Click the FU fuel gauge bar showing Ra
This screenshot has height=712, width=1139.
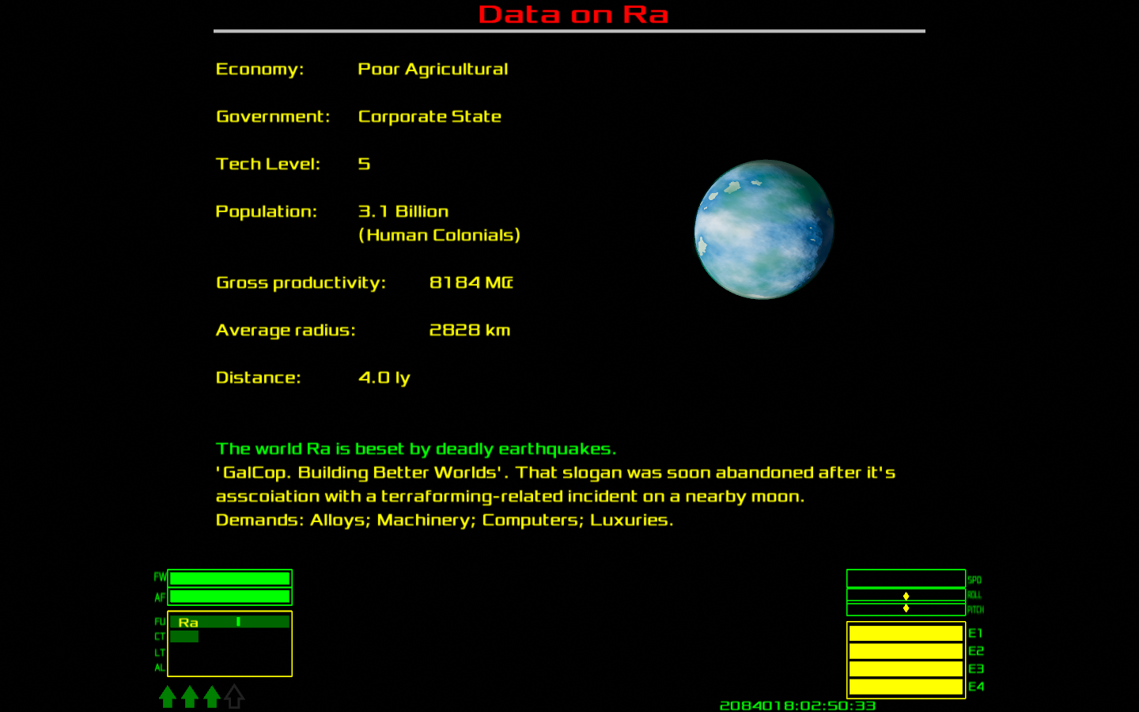click(x=230, y=622)
